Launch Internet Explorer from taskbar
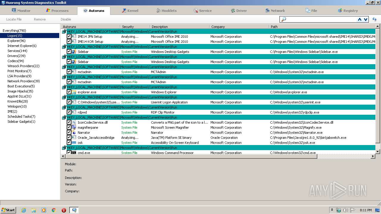381x214 pixels. point(24,210)
